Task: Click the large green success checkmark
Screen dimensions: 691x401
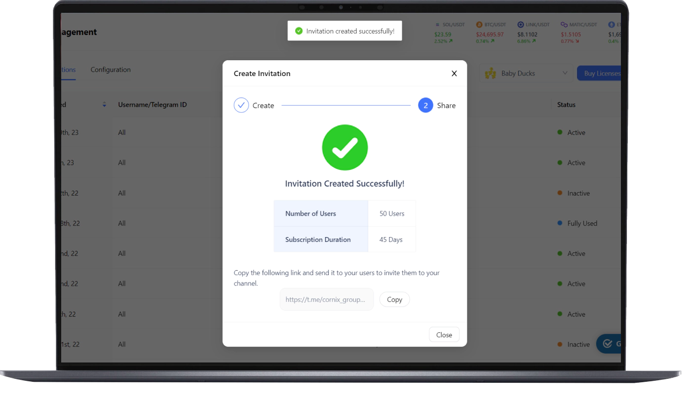Action: pos(345,148)
